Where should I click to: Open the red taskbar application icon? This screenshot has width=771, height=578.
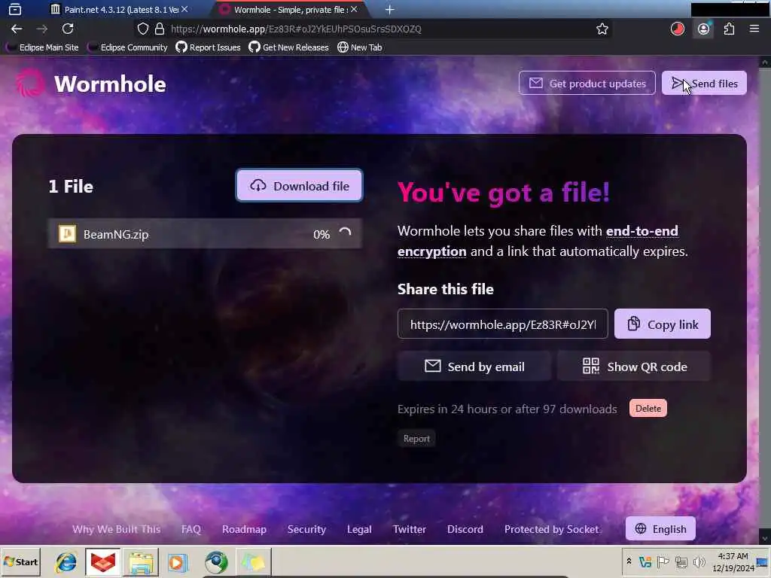102,562
